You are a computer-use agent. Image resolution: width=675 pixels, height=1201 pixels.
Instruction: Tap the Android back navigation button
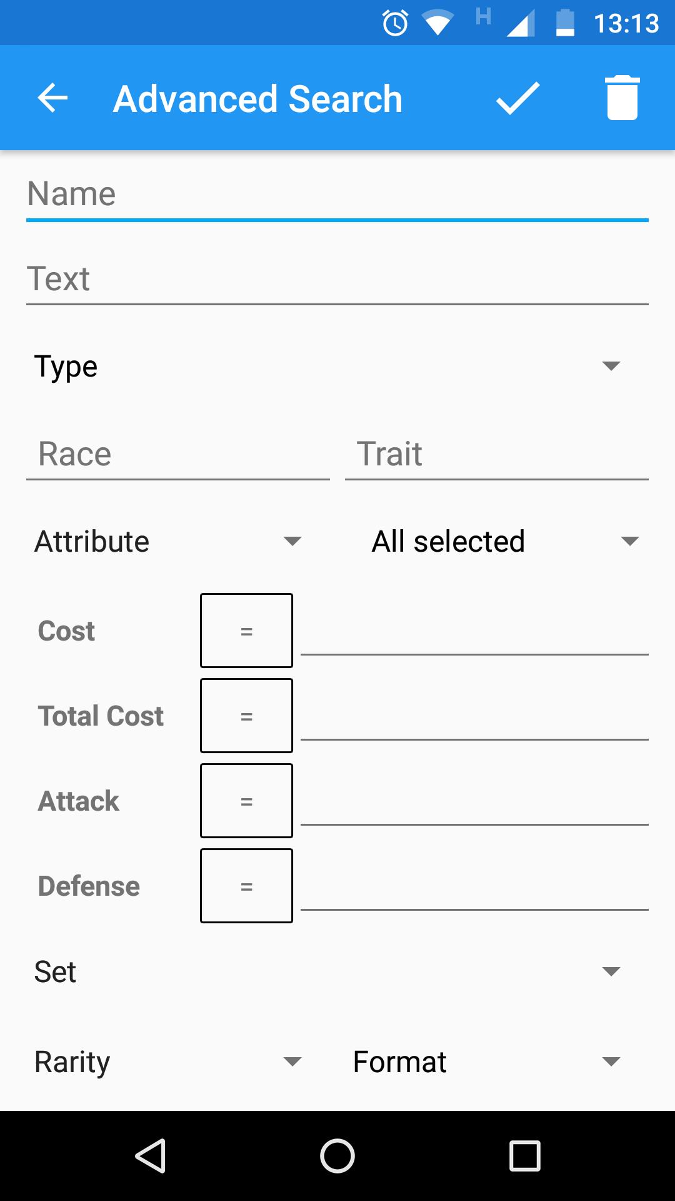151,1155
